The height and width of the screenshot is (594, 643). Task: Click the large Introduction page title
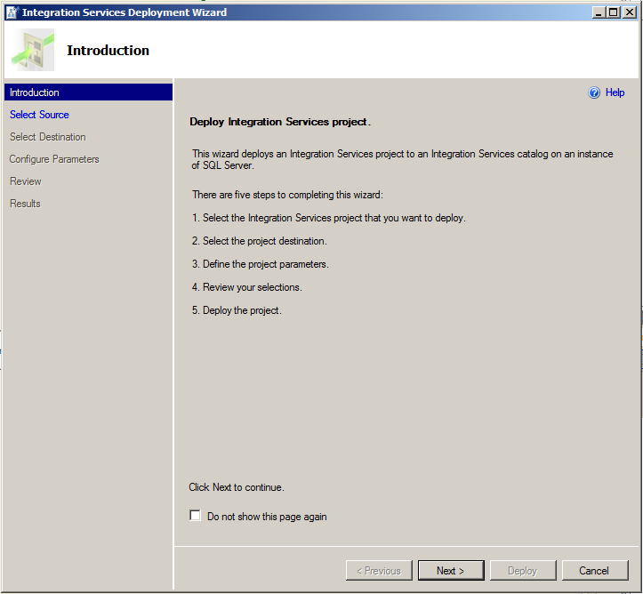point(108,51)
